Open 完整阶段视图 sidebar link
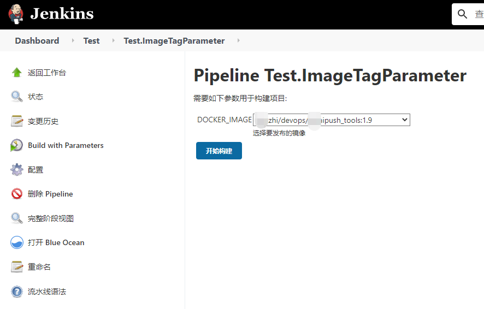Screen dimensions: 484x309 click(51, 218)
